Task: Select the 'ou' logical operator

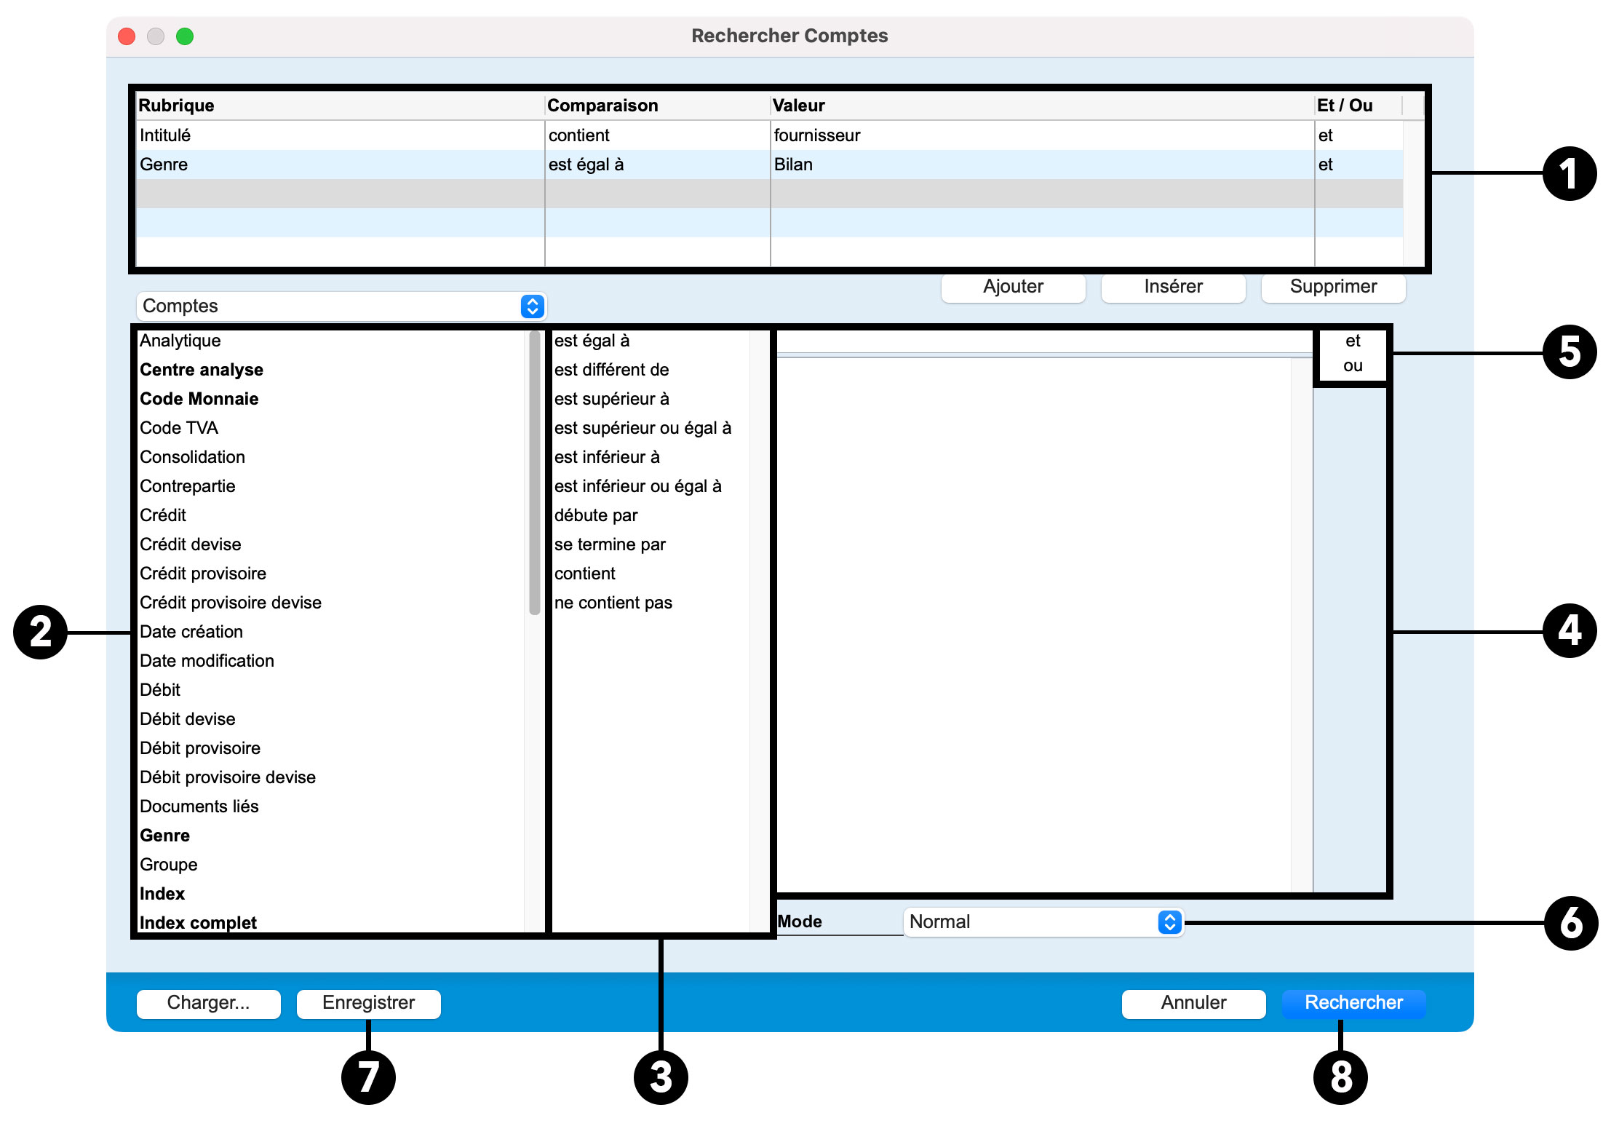Action: pyautogui.click(x=1352, y=366)
